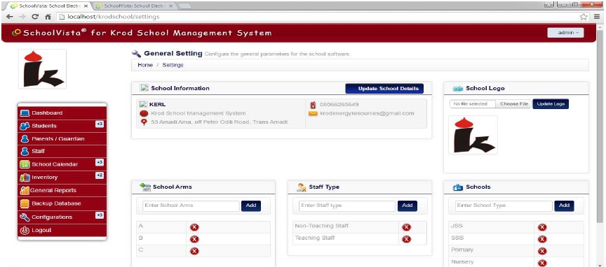Click the Logout power icon
606x267 pixels.
[25, 231]
